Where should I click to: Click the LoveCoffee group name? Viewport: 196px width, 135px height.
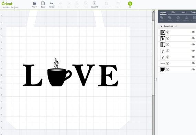171,26
